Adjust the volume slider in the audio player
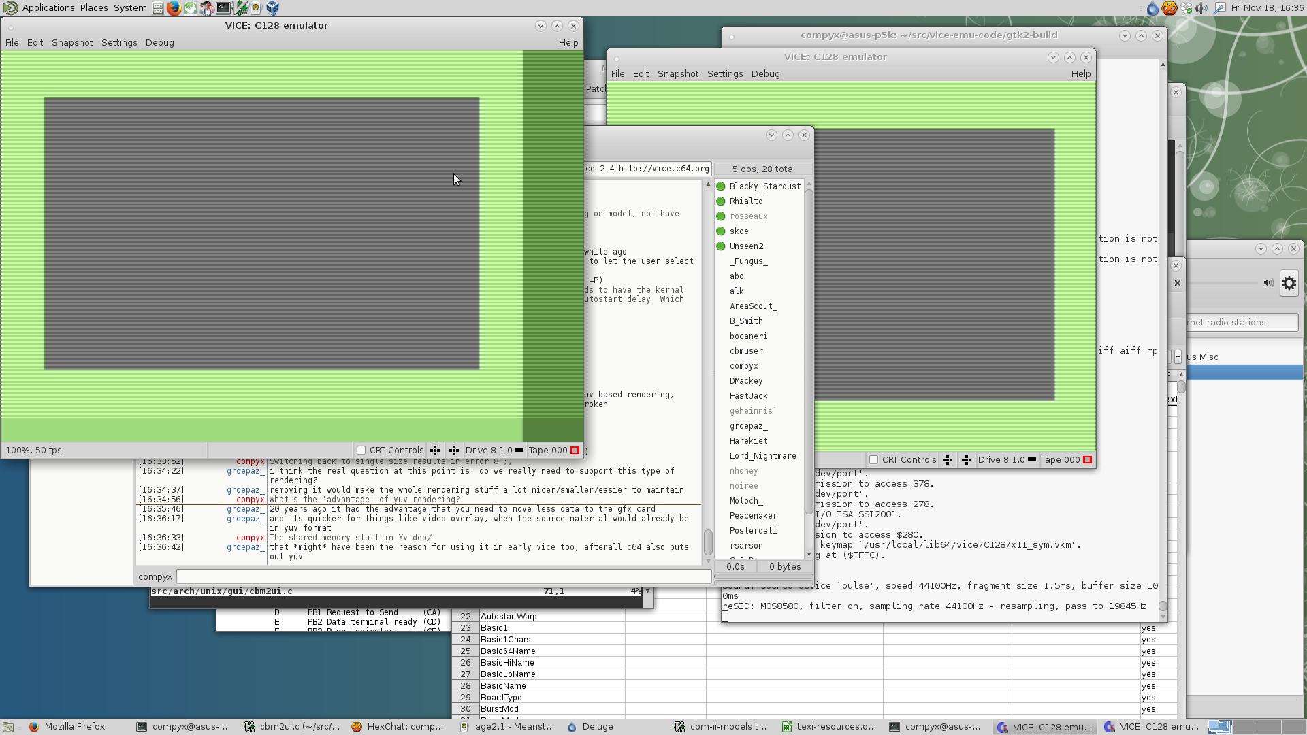This screenshot has width=1307, height=735. pos(1223,283)
